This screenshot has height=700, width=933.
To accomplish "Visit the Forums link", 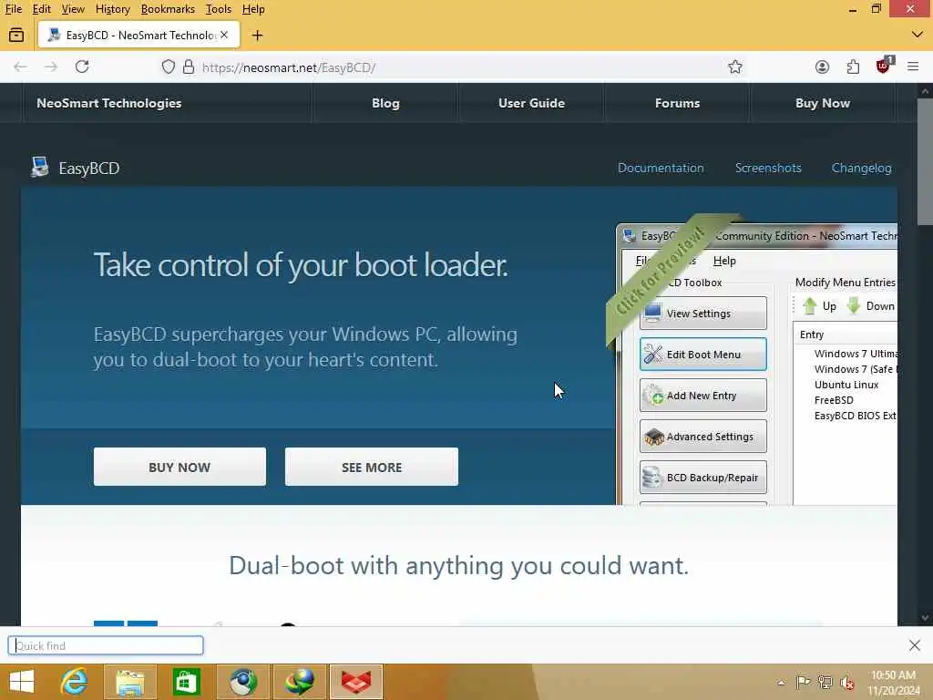I will click(x=677, y=103).
